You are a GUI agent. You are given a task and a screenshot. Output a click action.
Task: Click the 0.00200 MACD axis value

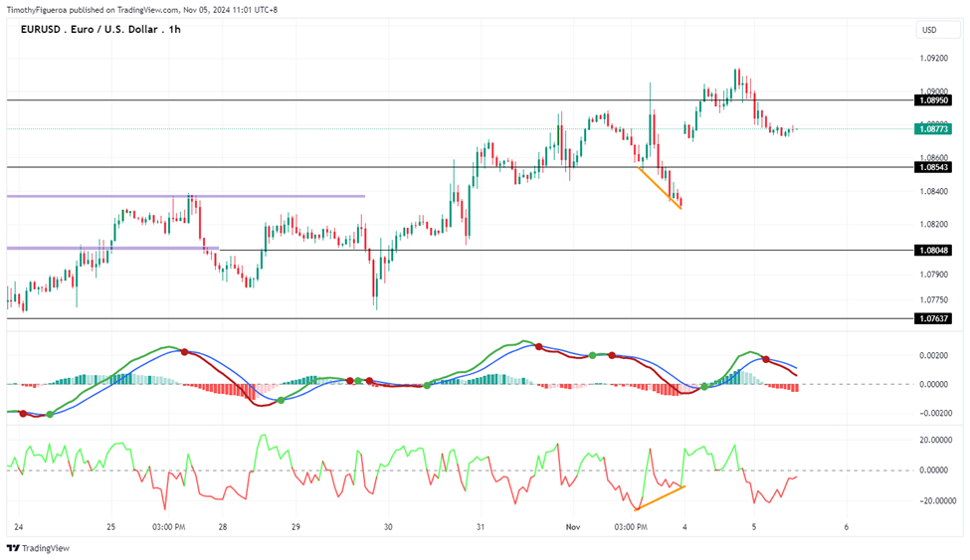[933, 356]
